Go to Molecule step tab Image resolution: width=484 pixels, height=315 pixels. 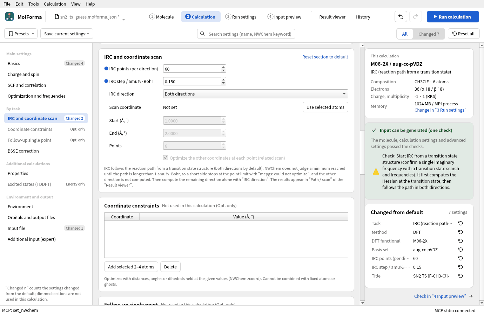coord(161,16)
